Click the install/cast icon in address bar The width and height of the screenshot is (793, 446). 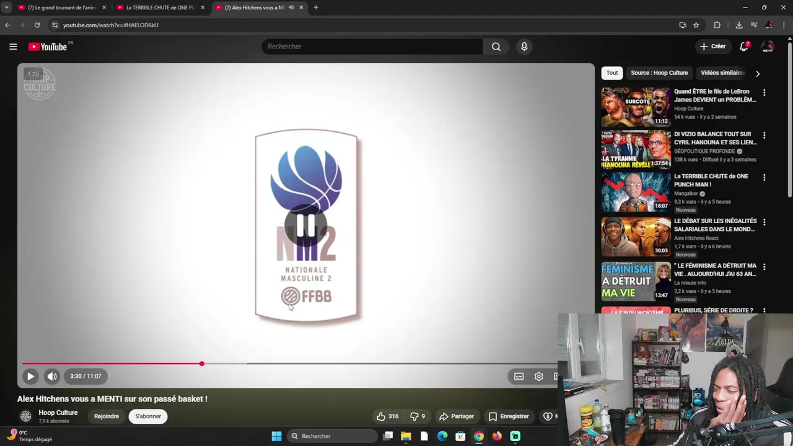pyautogui.click(x=683, y=25)
